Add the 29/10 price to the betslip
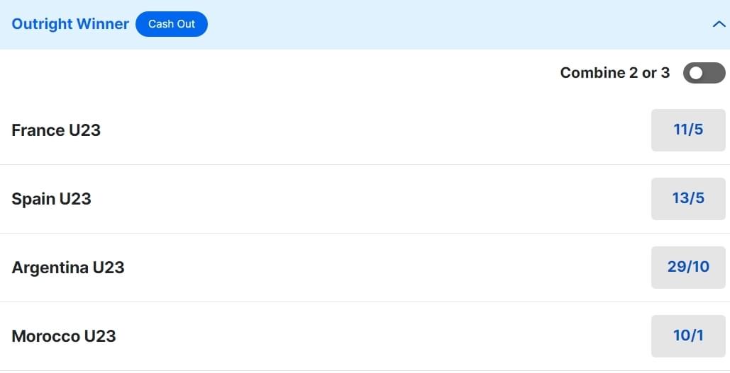 pos(688,267)
